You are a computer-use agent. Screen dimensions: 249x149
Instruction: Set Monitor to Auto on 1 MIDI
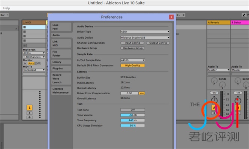(x=31, y=63)
